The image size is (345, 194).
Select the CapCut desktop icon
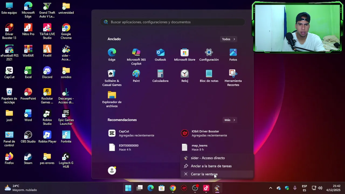(9, 73)
